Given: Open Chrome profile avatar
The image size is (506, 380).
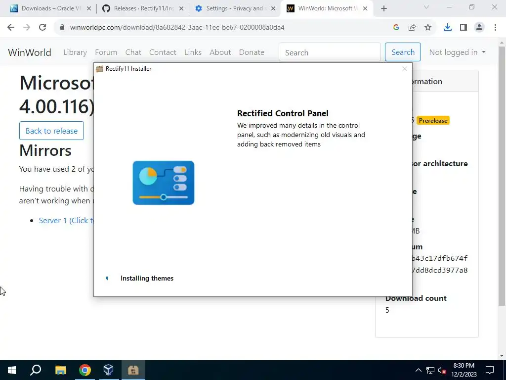Looking at the screenshot, I should tap(479, 28).
